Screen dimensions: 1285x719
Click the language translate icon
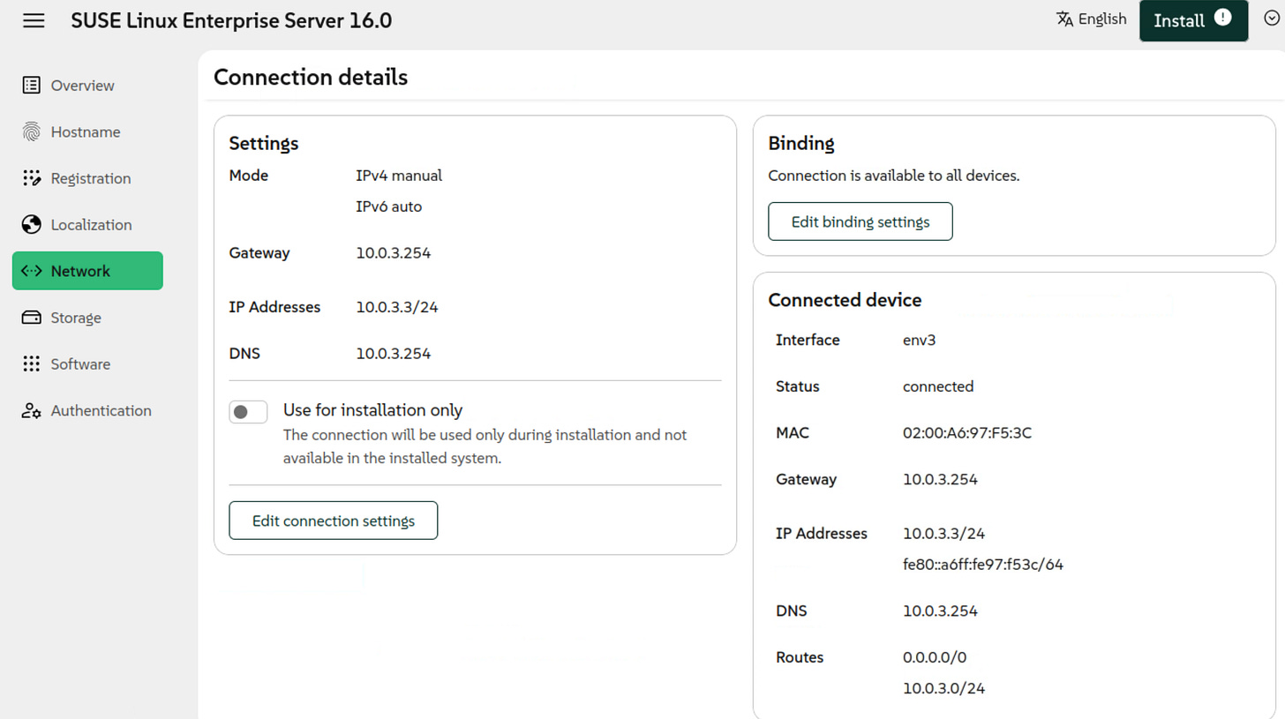(1065, 19)
